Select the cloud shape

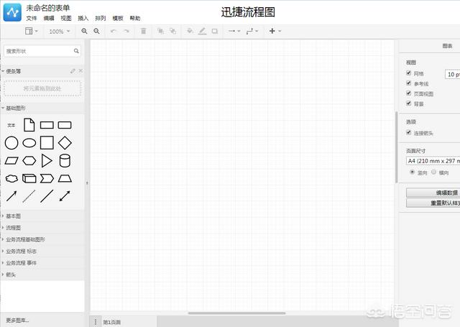11,178
